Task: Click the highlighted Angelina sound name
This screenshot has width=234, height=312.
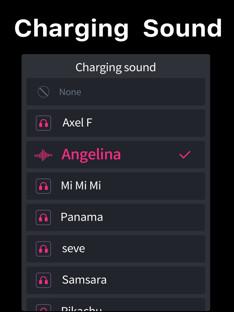Action: pos(91,154)
